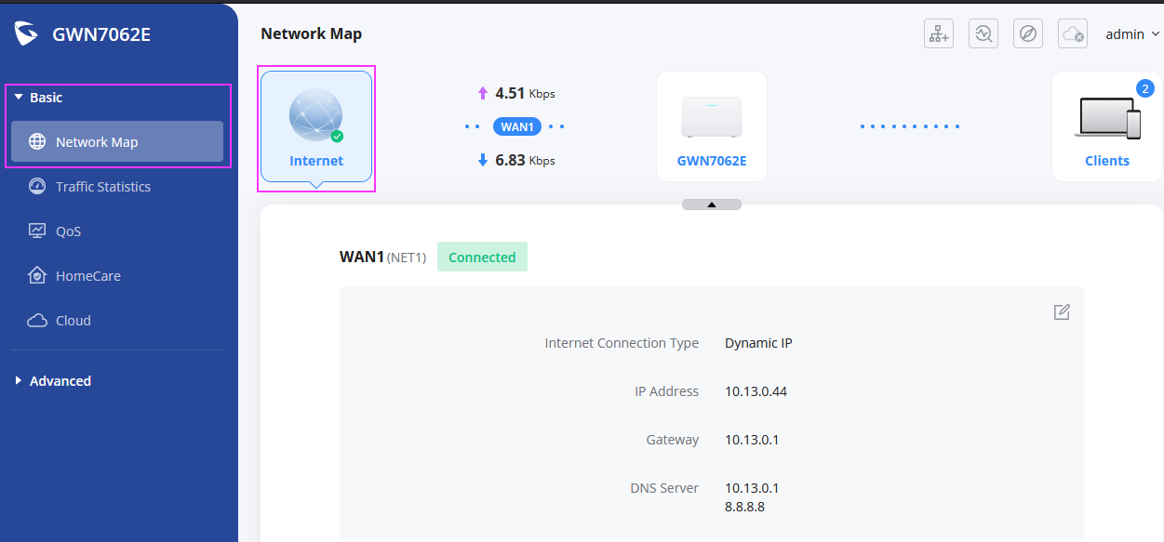Click the Connected status badge

[482, 258]
